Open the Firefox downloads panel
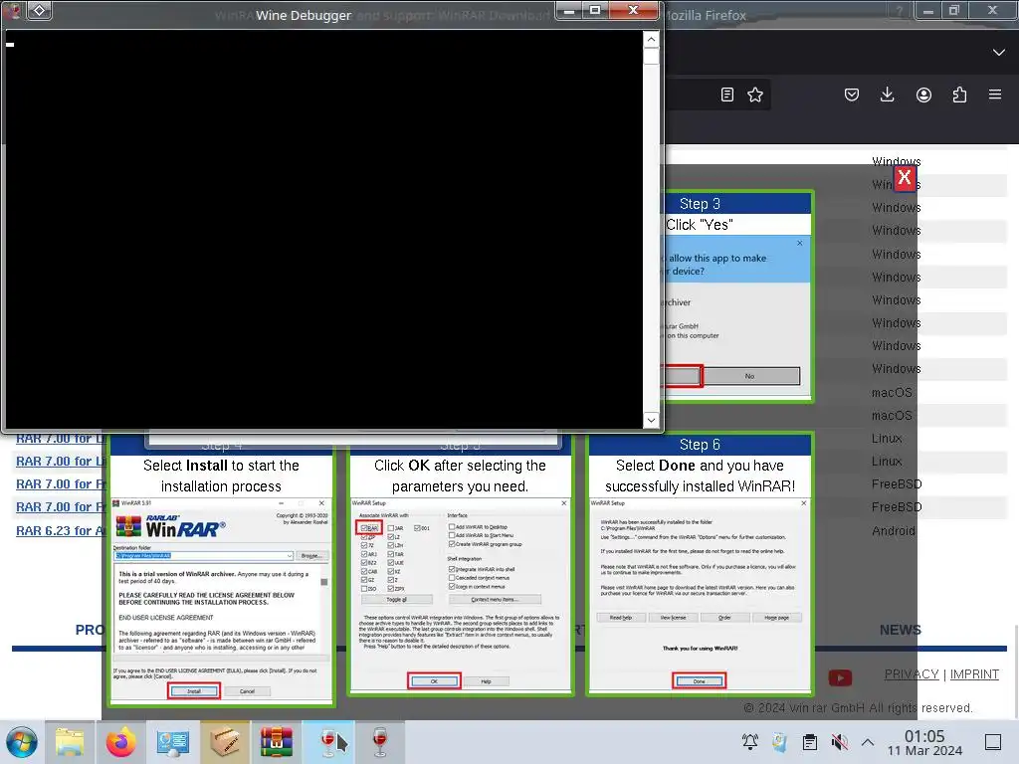The image size is (1019, 764). pos(887,95)
